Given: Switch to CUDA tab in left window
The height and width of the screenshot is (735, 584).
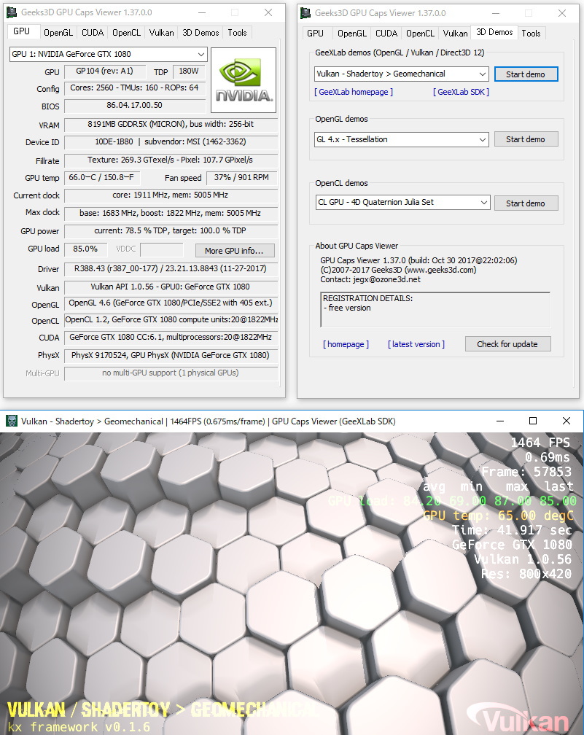Looking at the screenshot, I should pos(93,32).
